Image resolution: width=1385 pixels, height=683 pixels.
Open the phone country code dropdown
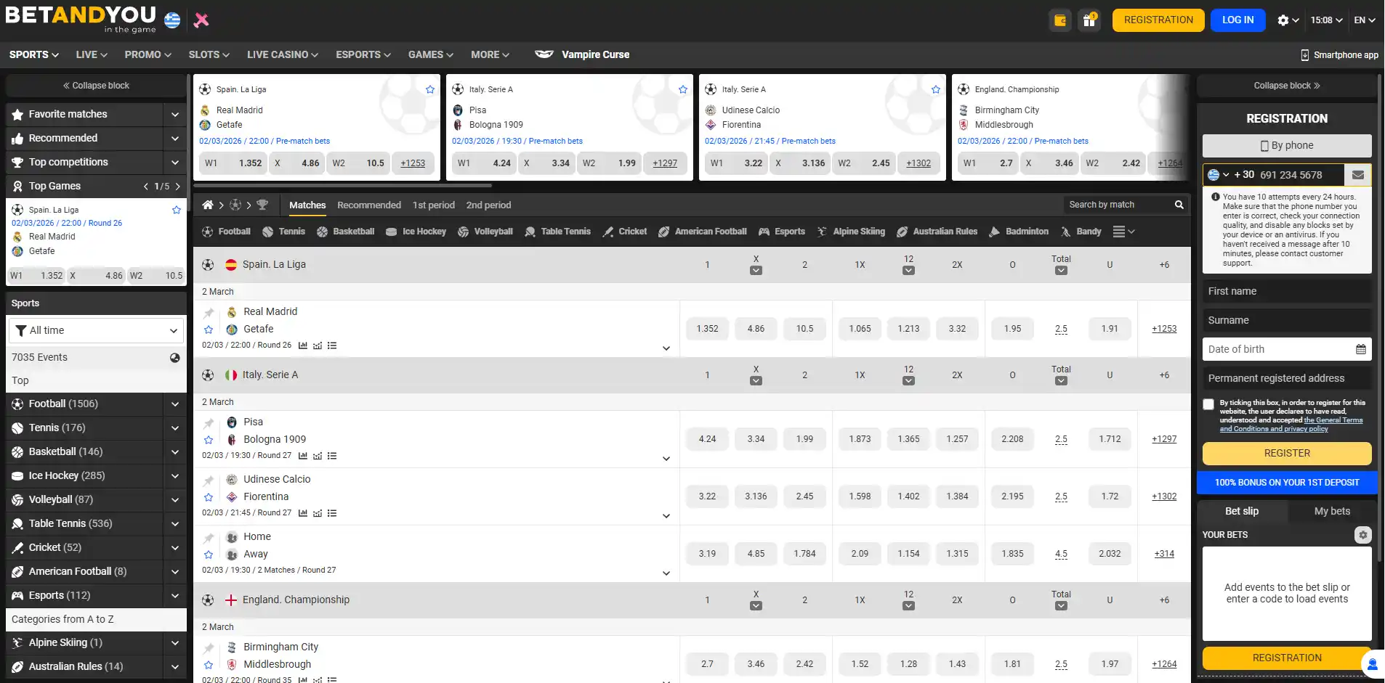tap(1219, 175)
